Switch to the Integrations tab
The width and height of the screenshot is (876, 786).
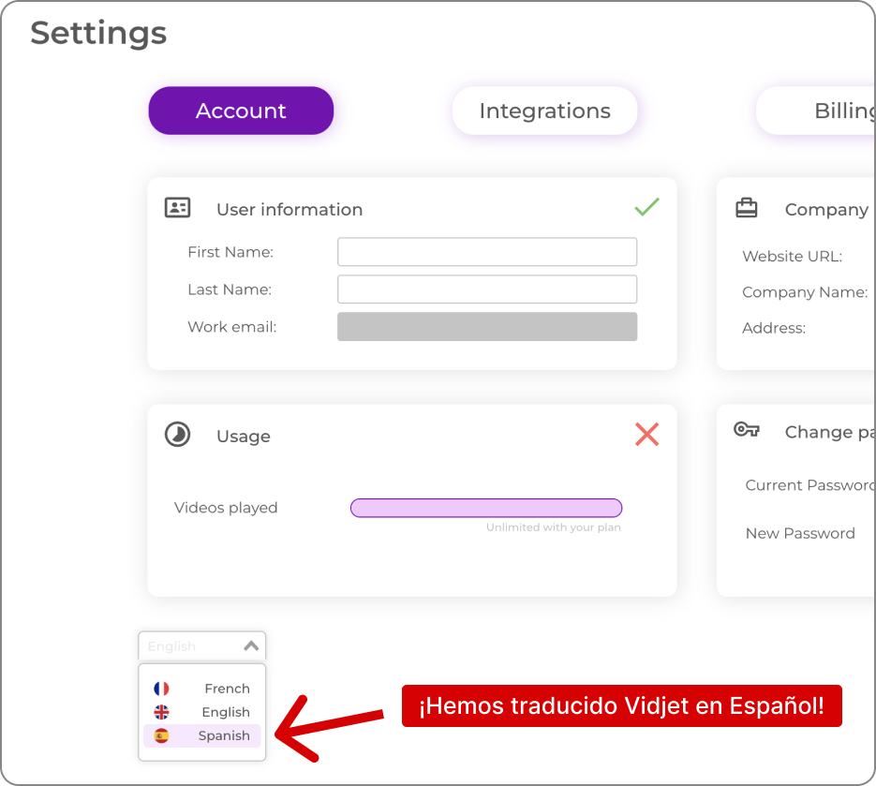544,111
